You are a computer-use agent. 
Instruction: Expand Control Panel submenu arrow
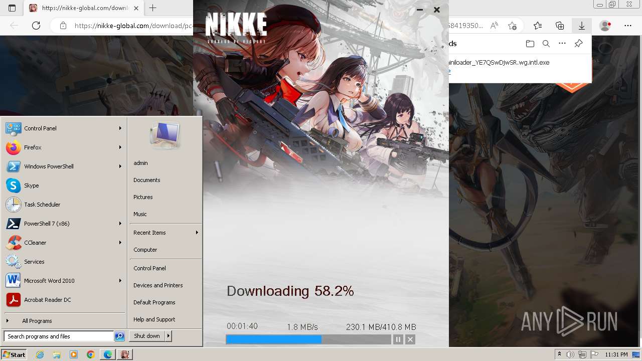[x=120, y=128]
